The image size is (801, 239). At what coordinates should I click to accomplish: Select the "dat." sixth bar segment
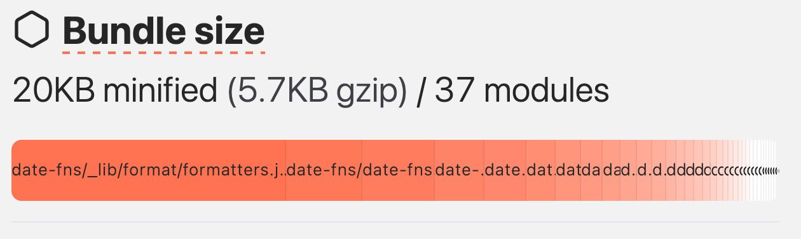(540, 170)
